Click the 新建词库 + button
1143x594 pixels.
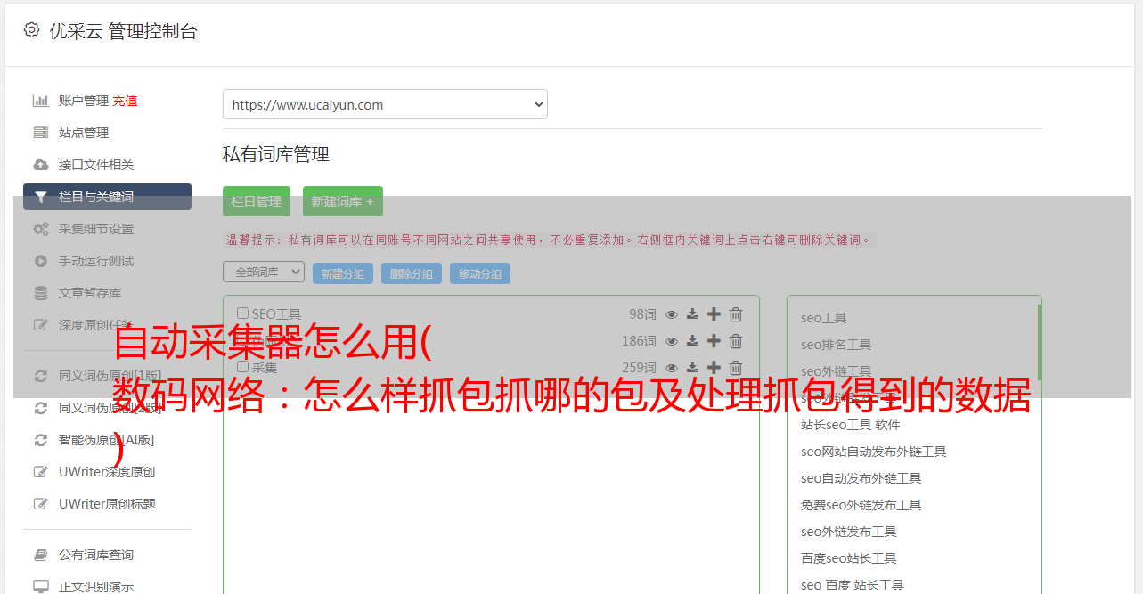(x=343, y=201)
